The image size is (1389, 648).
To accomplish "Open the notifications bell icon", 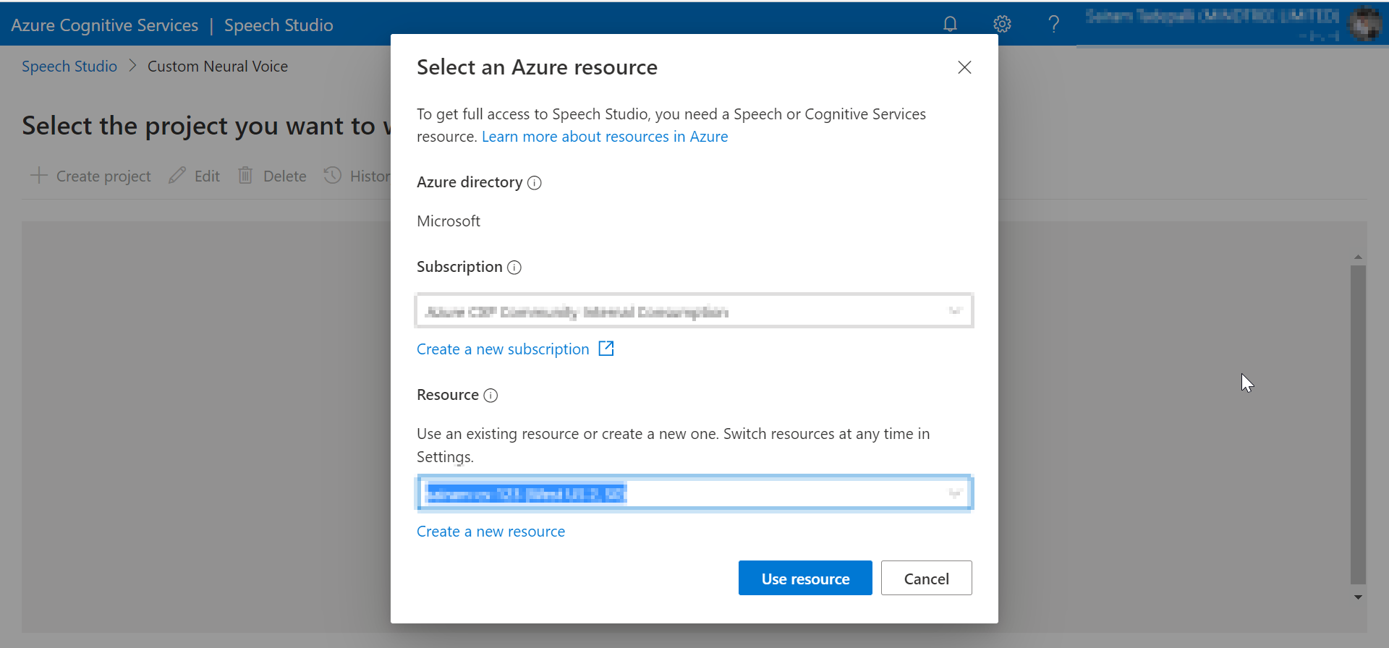I will coord(950,25).
